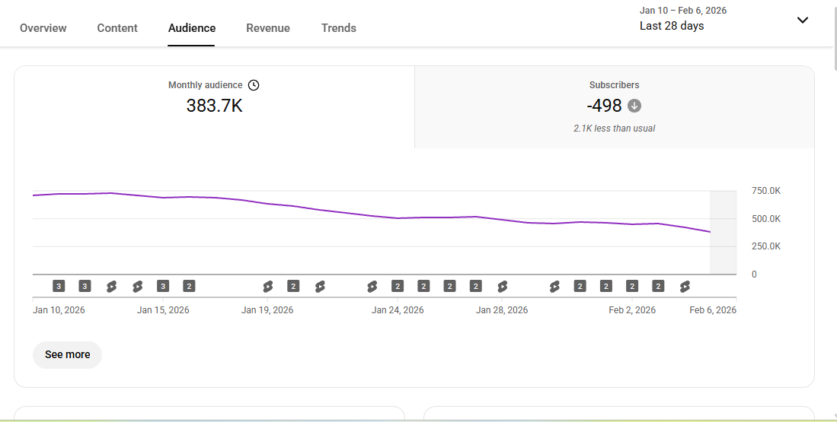837x422 pixels.
Task: Show the Subscribers metric chart card
Action: [x=614, y=106]
